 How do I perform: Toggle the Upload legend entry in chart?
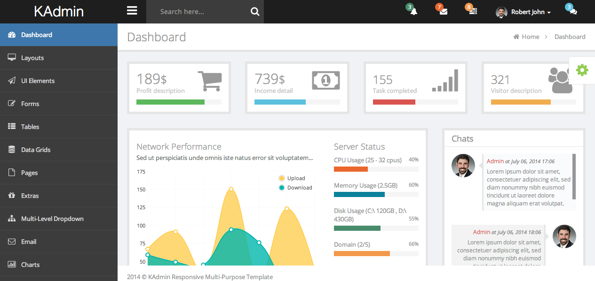click(x=292, y=178)
